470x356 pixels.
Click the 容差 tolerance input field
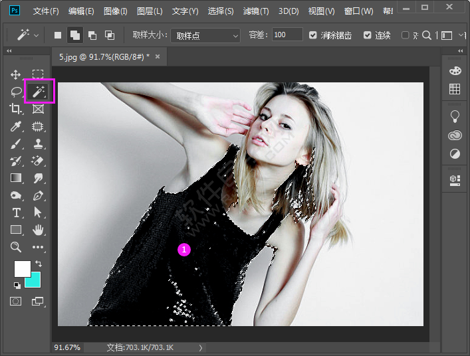pos(287,35)
